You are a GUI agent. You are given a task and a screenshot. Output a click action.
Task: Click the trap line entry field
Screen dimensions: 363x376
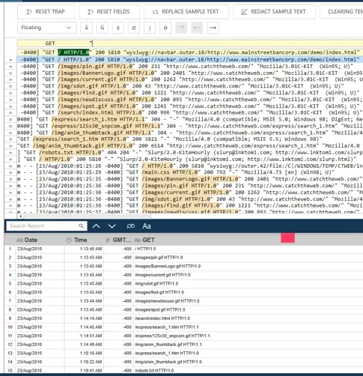pyautogui.click(x=190, y=43)
